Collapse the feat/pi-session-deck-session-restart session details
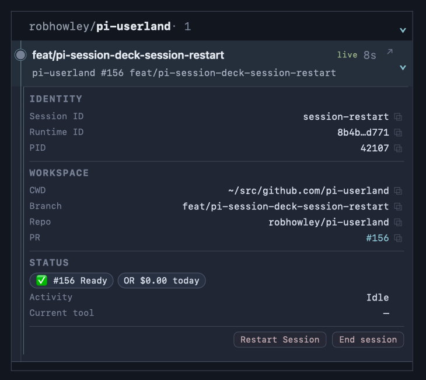This screenshot has width=426, height=380. tap(403, 67)
